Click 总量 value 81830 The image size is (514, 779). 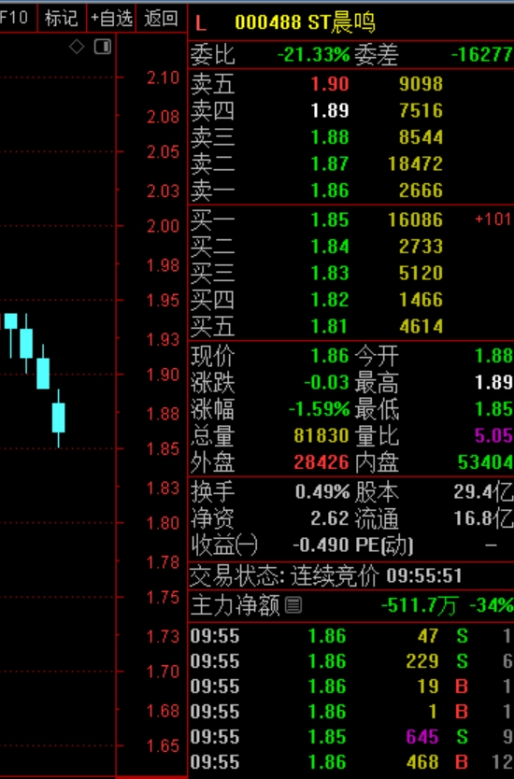point(321,435)
